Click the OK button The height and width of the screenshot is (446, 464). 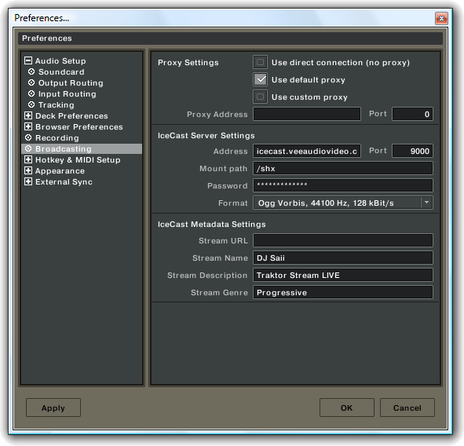[x=346, y=408]
